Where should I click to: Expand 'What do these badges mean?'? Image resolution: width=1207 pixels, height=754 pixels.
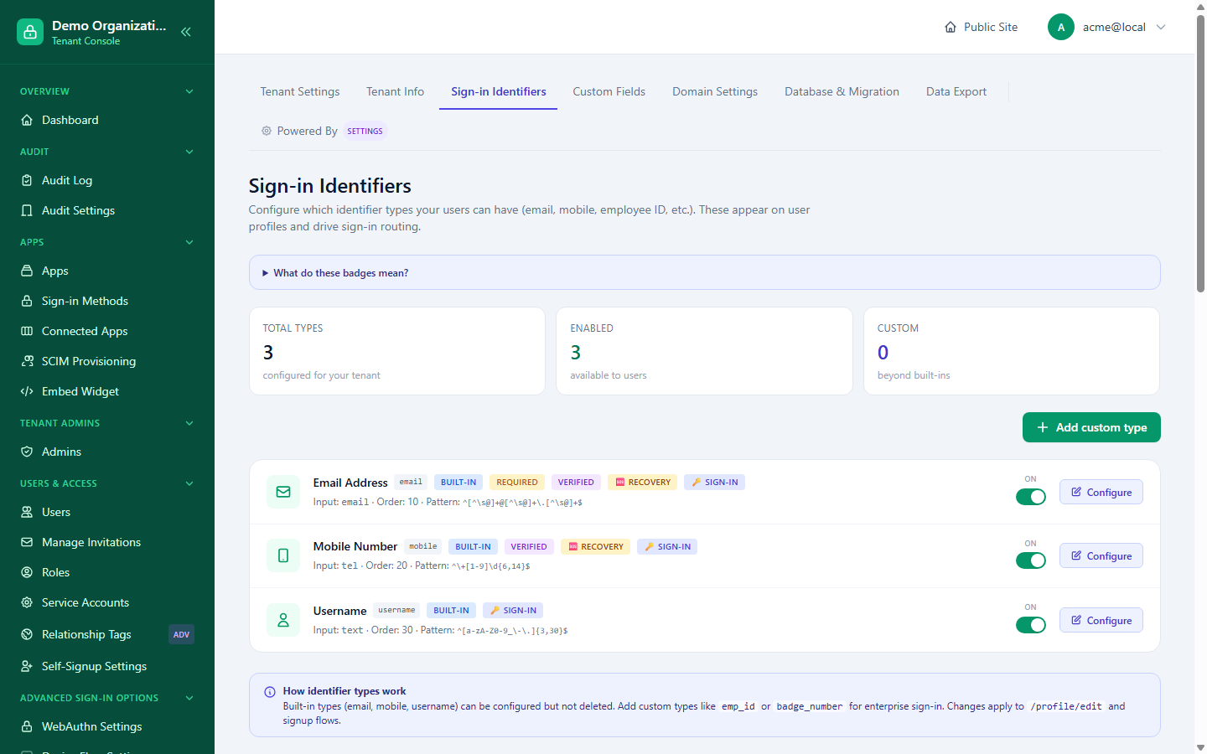pos(704,272)
